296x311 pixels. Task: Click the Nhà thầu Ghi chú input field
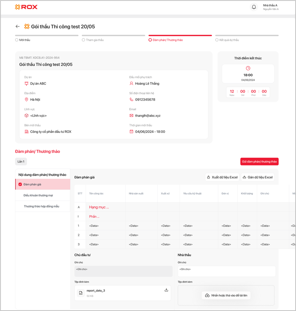[226, 271]
